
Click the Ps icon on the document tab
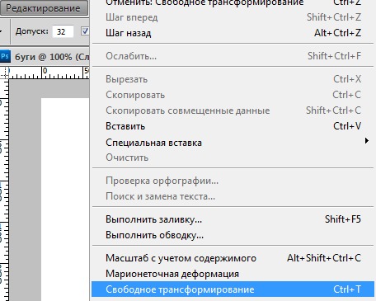tap(5, 56)
